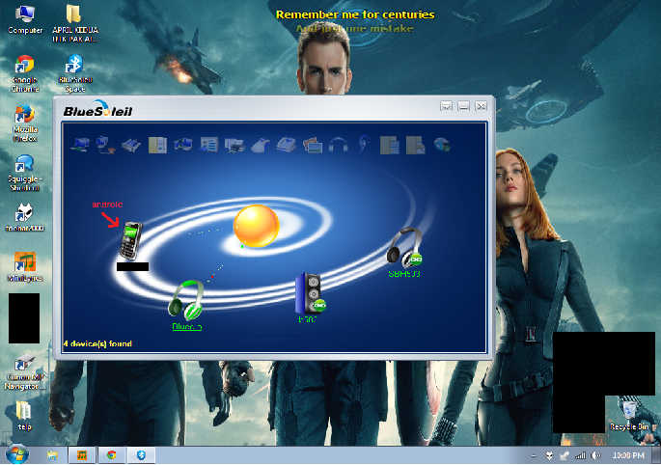Select the blue speaker Bluetooth device
The image size is (661, 465).
coord(311,293)
